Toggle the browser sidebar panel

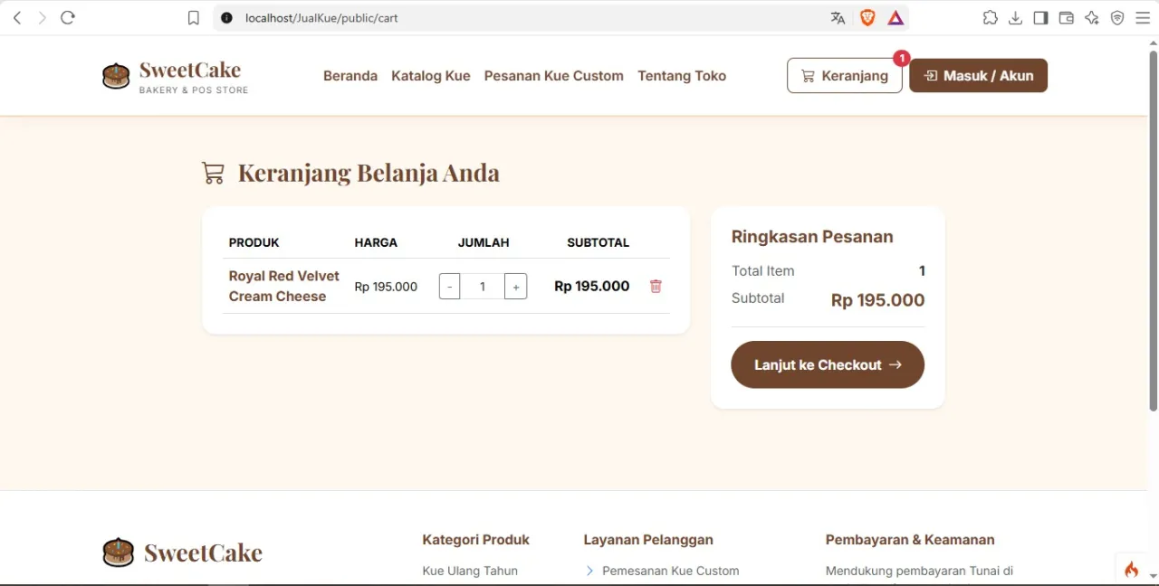click(1041, 18)
